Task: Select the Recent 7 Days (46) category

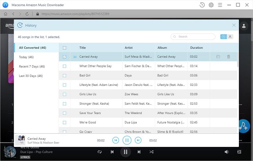Action: point(37,66)
